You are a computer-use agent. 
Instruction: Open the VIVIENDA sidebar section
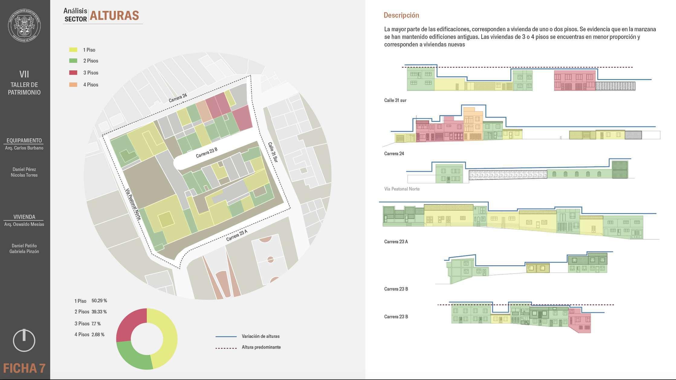[24, 217]
